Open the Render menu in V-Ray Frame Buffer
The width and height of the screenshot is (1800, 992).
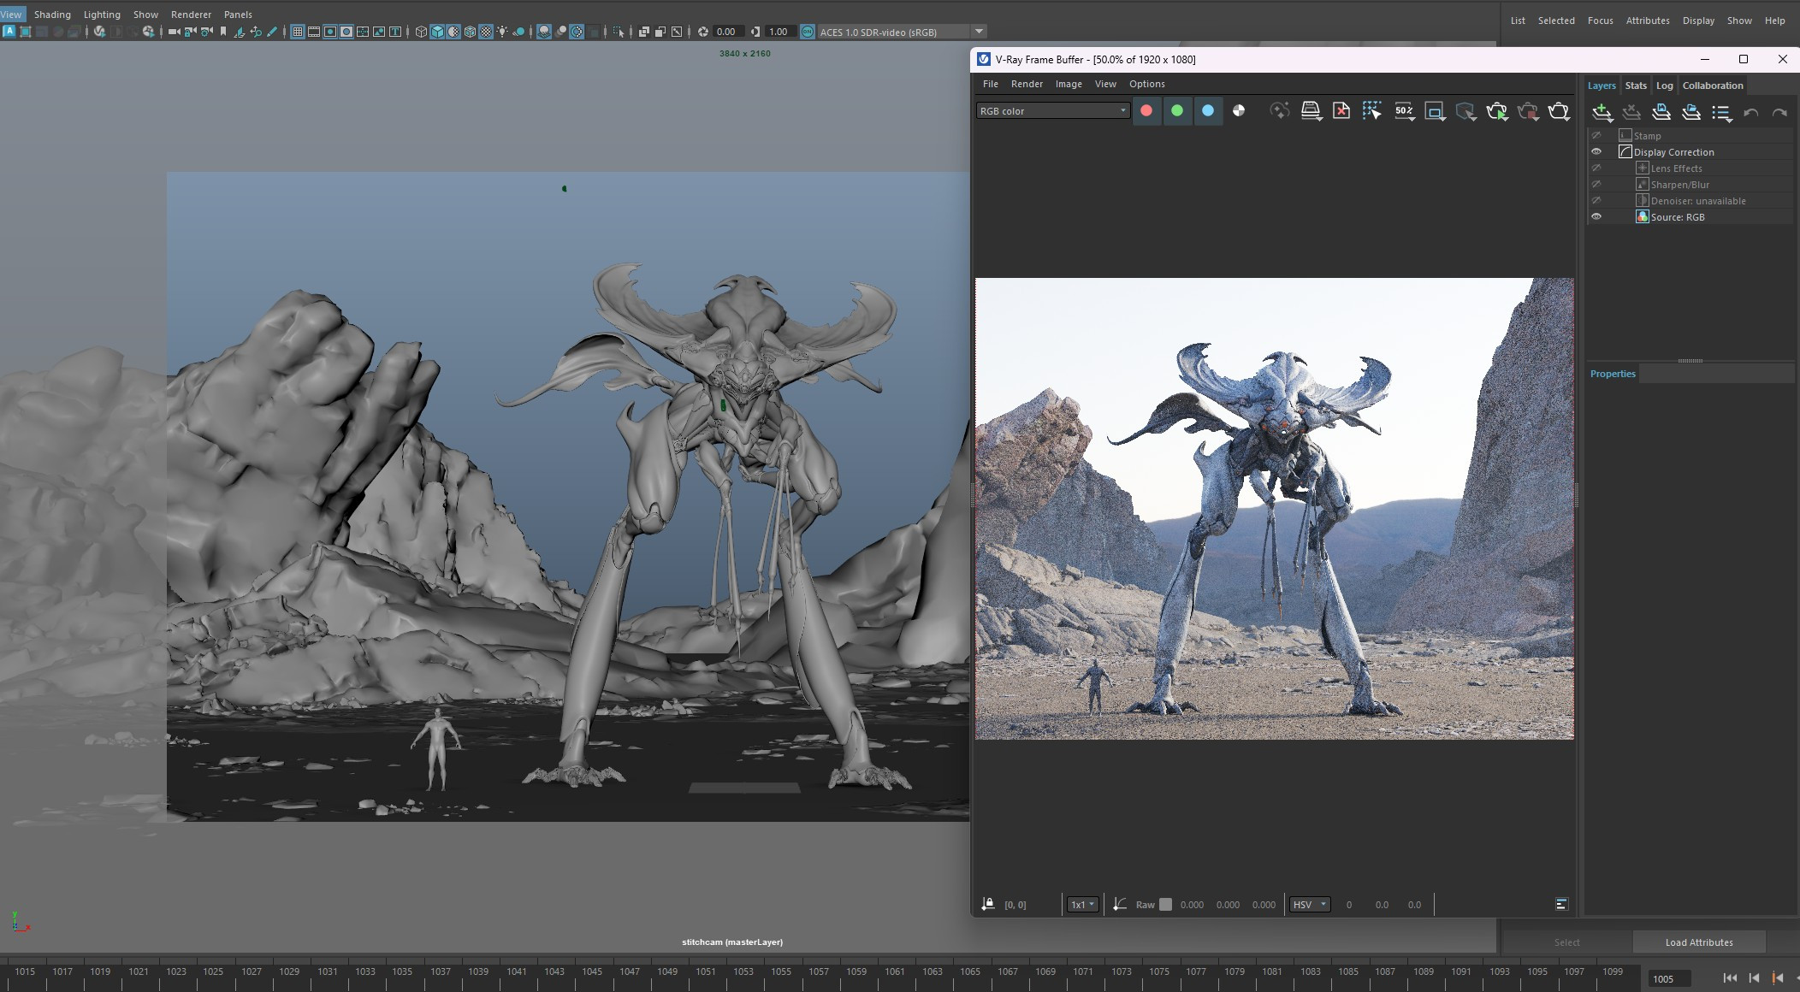(1026, 84)
